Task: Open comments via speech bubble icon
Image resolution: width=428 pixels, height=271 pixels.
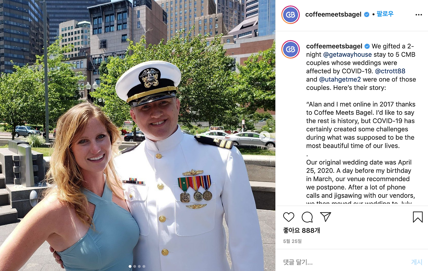Action: pyautogui.click(x=307, y=217)
